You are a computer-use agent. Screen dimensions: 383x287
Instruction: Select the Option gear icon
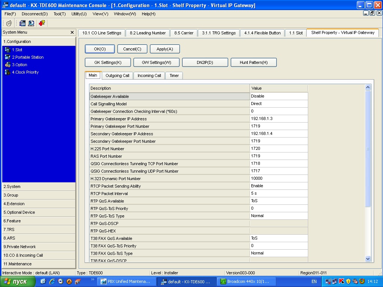click(x=7, y=65)
